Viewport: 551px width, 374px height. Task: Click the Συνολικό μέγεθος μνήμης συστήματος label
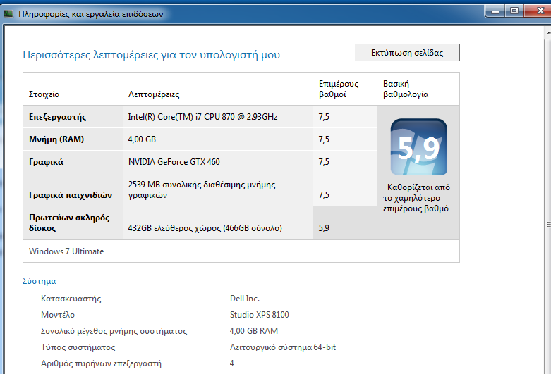click(114, 331)
